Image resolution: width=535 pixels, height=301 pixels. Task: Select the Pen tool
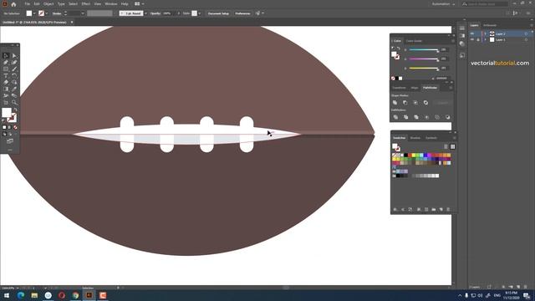click(x=6, y=63)
